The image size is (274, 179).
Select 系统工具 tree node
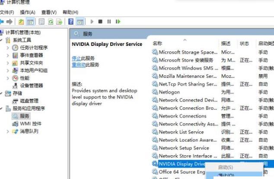[x=22, y=40]
